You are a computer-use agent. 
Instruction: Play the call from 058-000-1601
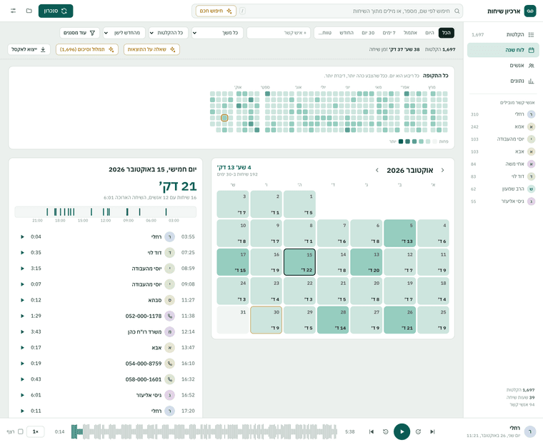click(x=22, y=379)
